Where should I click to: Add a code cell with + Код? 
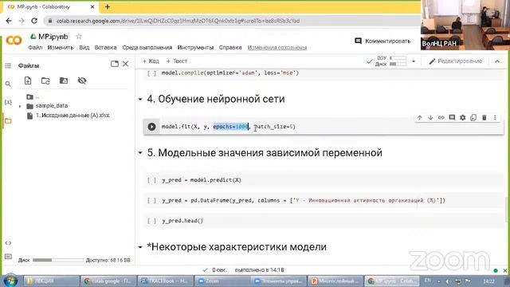point(151,61)
